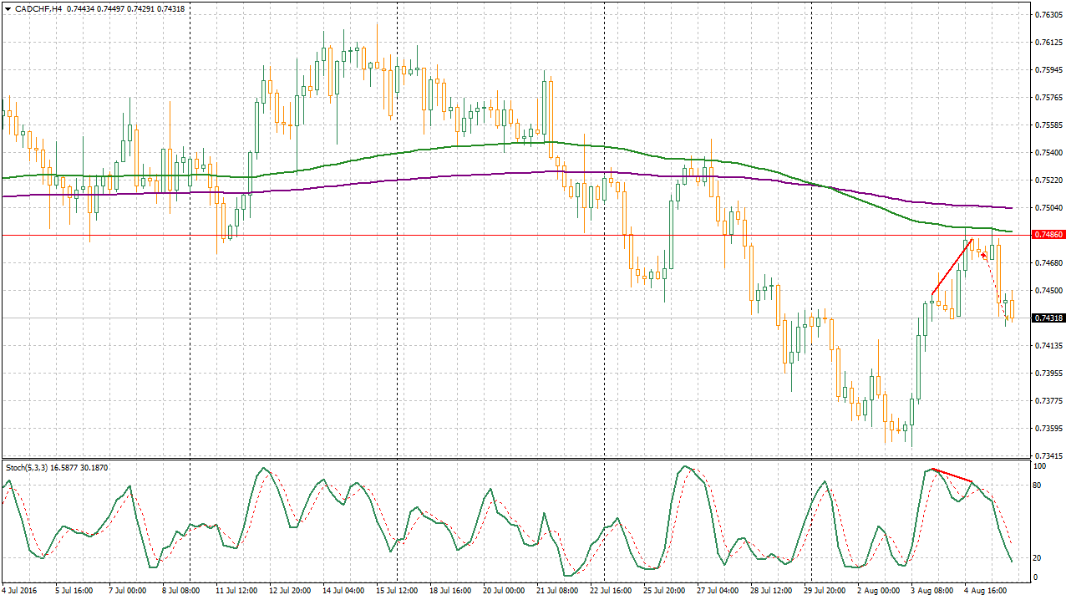Click the Stoch(5,3,3) indicator label
The image size is (1066, 600).
(27, 467)
